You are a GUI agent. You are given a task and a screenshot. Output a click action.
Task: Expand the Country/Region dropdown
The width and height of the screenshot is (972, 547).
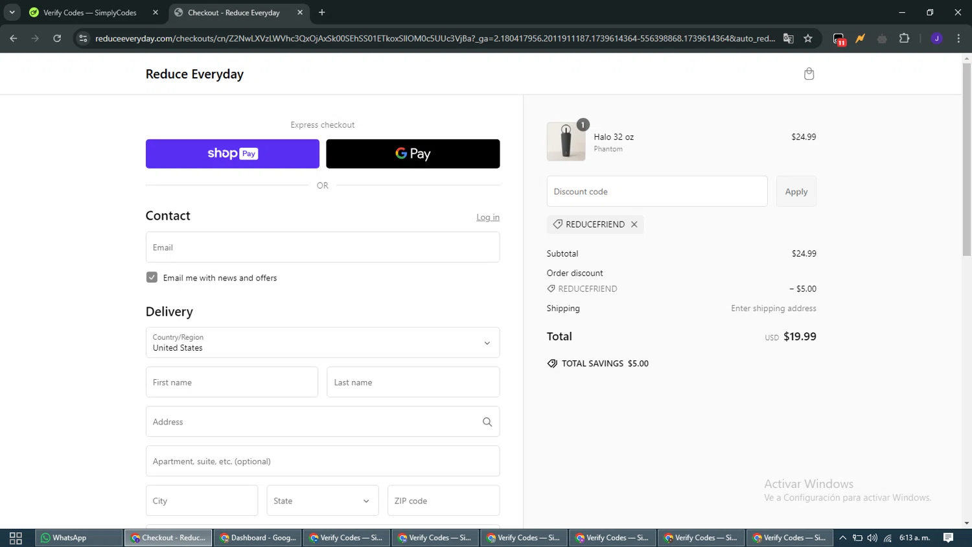[323, 342]
